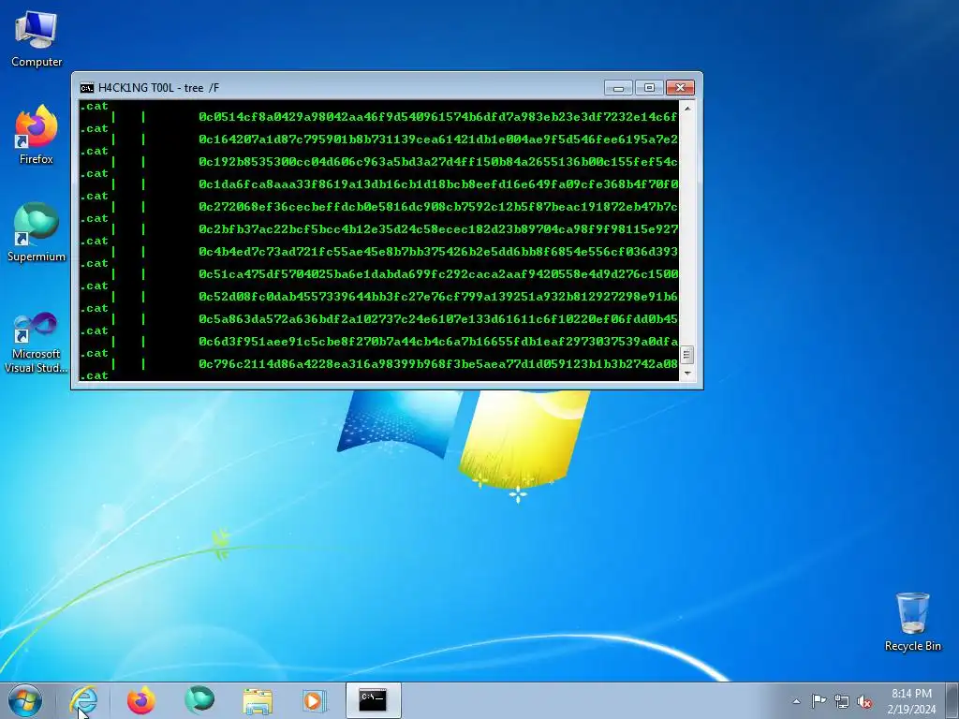Open Microsoft Visual Studio desktop shortcut
Screen dimensions: 959x719
[x=37, y=343]
